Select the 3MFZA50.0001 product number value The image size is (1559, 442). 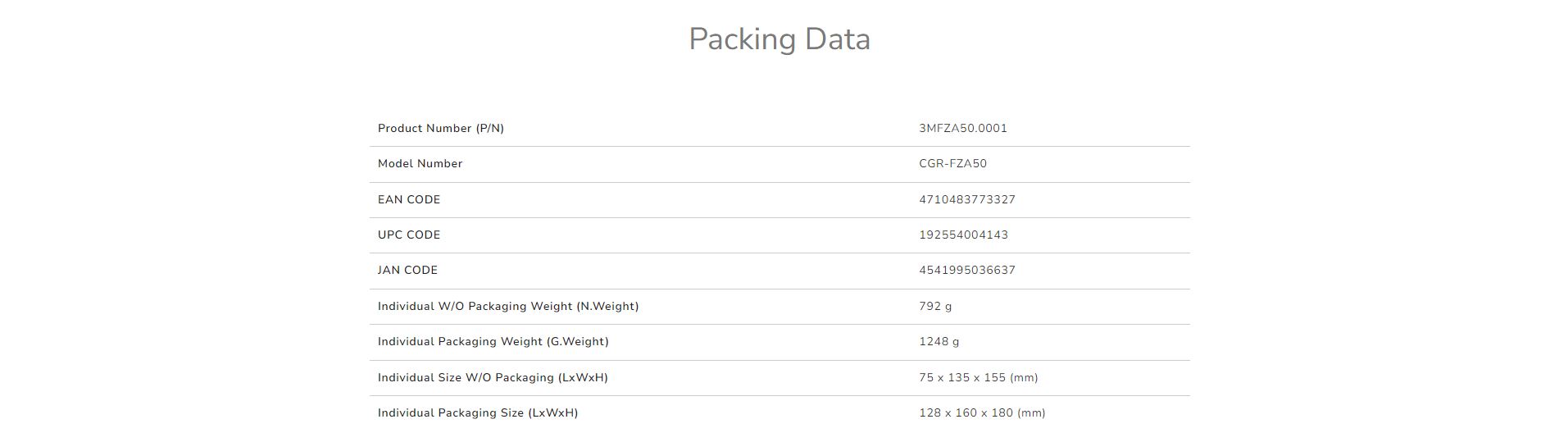pyautogui.click(x=962, y=129)
